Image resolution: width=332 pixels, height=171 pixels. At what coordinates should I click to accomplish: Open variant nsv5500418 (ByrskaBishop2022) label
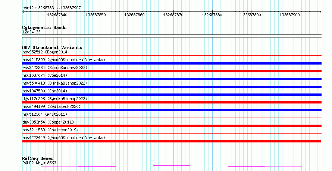55,83
